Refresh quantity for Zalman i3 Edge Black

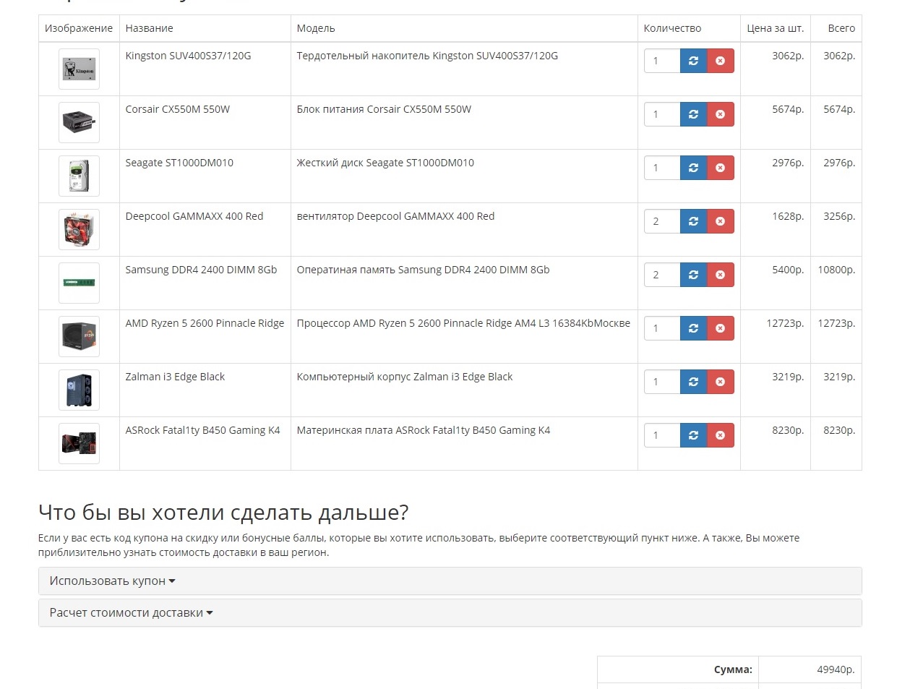[x=693, y=382]
